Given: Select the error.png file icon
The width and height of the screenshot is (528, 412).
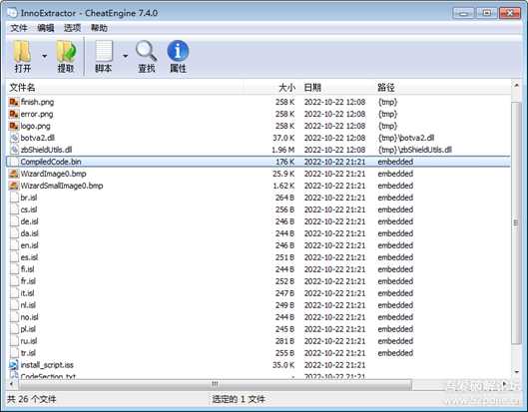Looking at the screenshot, I should tap(14, 114).
